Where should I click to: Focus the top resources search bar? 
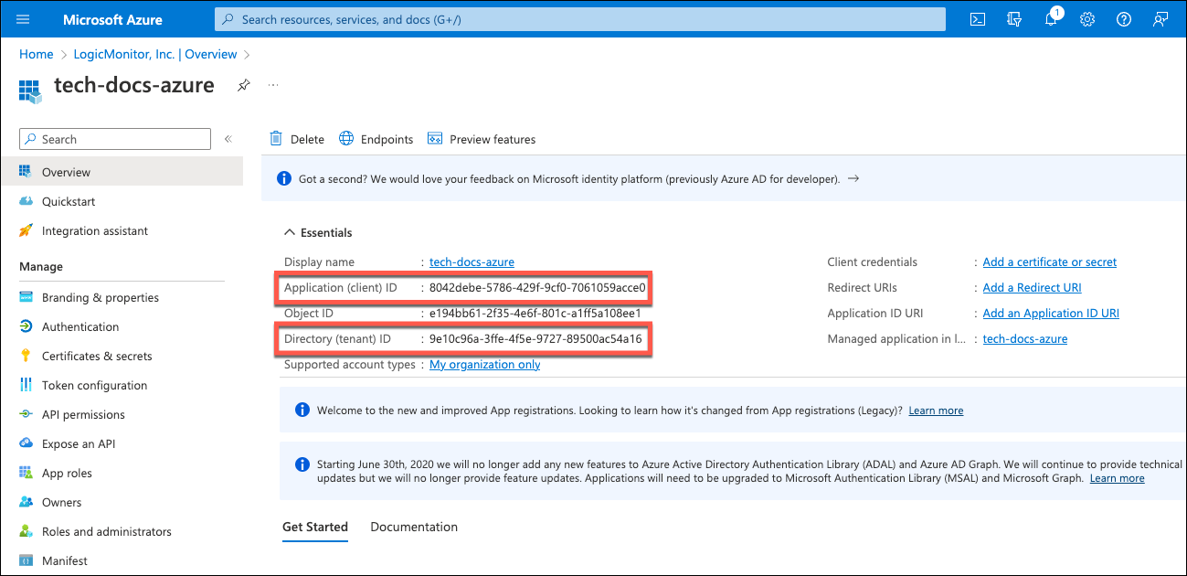(x=579, y=19)
